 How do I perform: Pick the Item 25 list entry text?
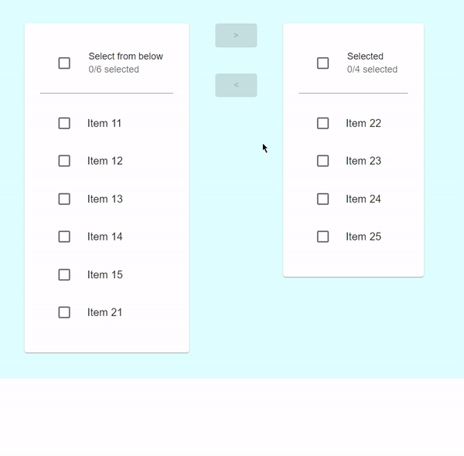tap(363, 237)
